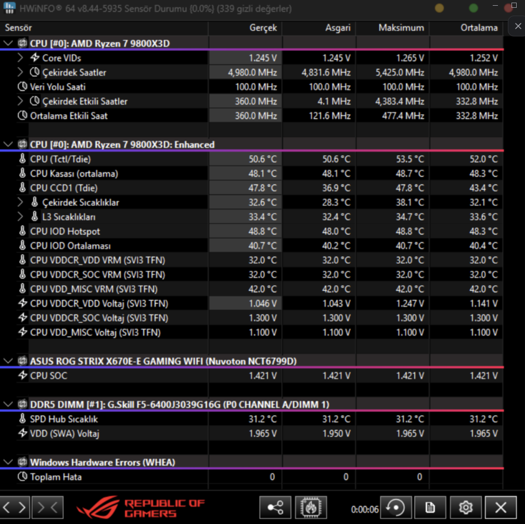
Task: Click the 53.5 °C maximum Tctl/Tdie value
Action: 410,159
